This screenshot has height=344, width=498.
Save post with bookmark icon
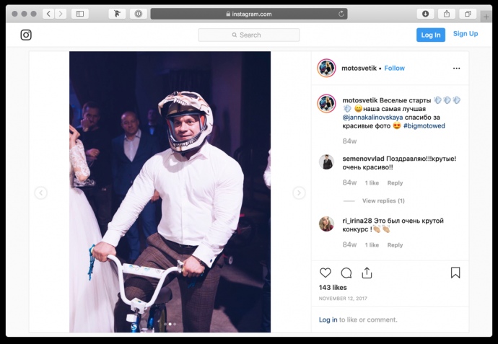click(x=455, y=273)
